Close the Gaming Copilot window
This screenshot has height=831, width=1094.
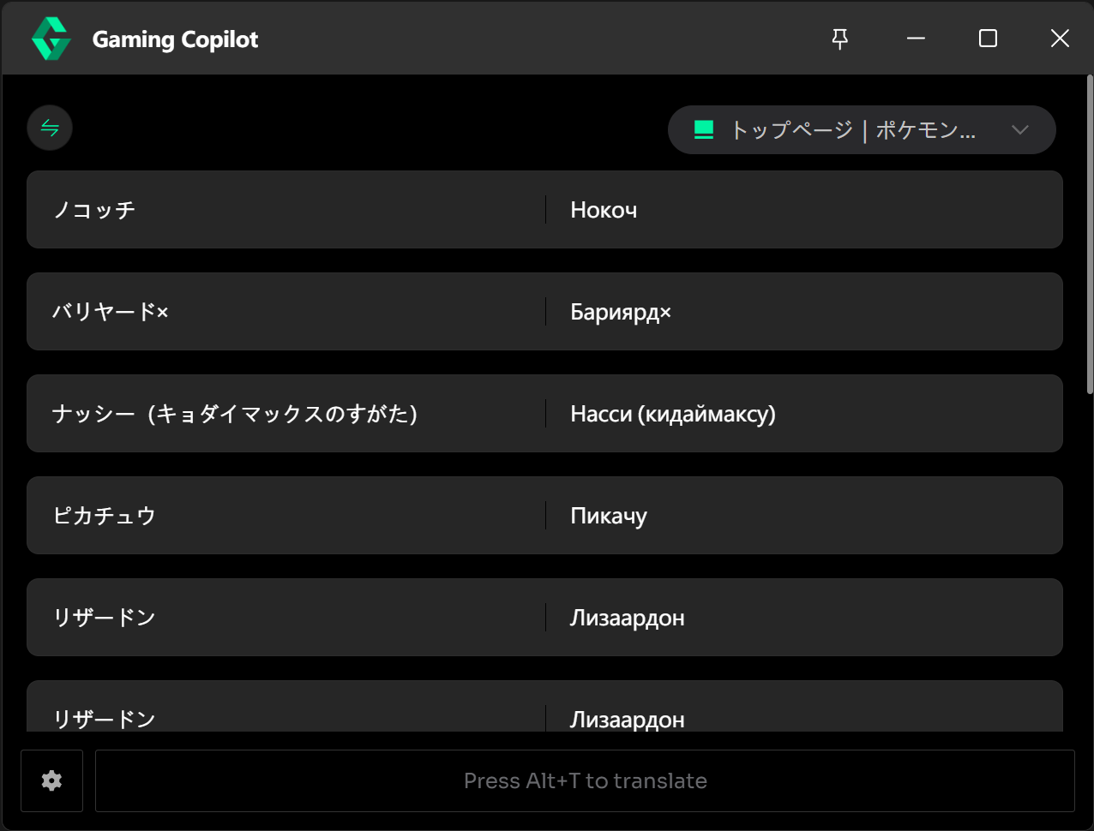(1060, 39)
